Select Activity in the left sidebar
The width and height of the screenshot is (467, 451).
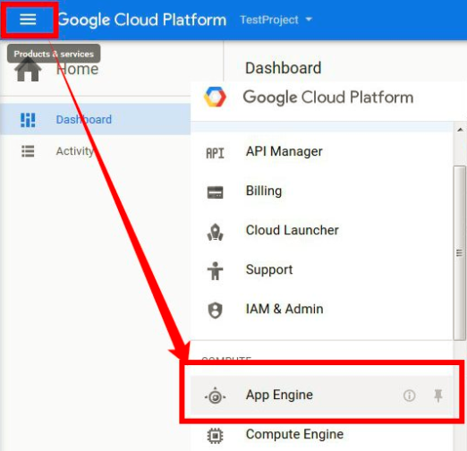pos(96,151)
